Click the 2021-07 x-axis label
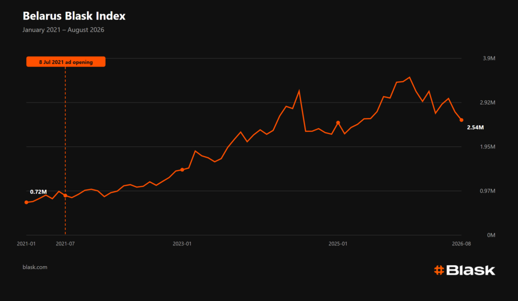This screenshot has width=518, height=301. point(65,243)
